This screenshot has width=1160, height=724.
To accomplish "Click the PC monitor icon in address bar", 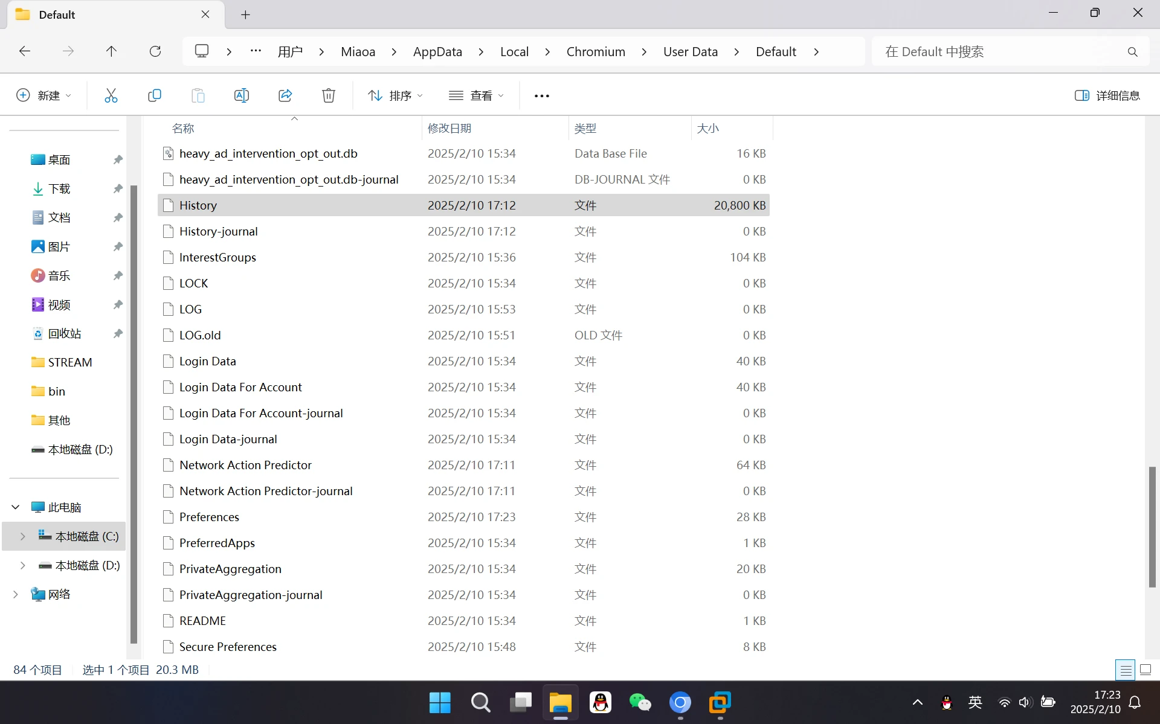I will tap(202, 51).
